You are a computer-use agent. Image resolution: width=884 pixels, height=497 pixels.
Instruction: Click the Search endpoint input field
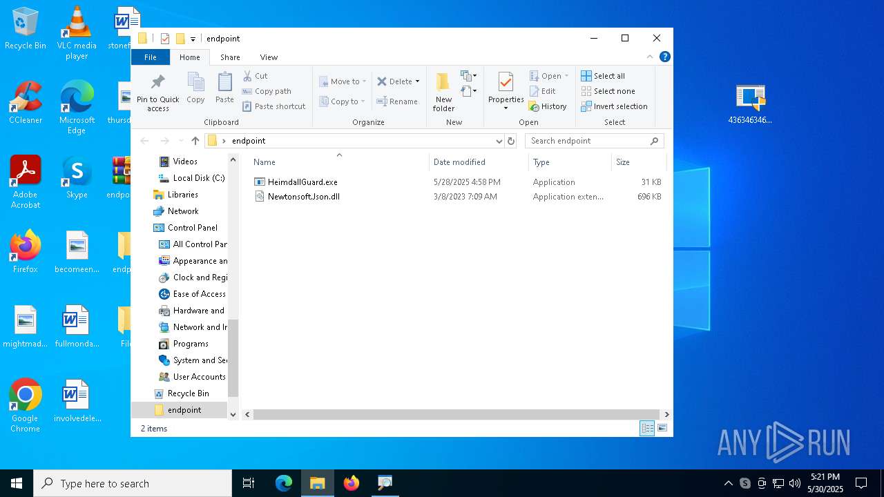click(587, 141)
